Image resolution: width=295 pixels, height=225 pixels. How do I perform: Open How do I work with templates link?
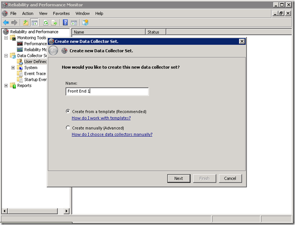101,118
